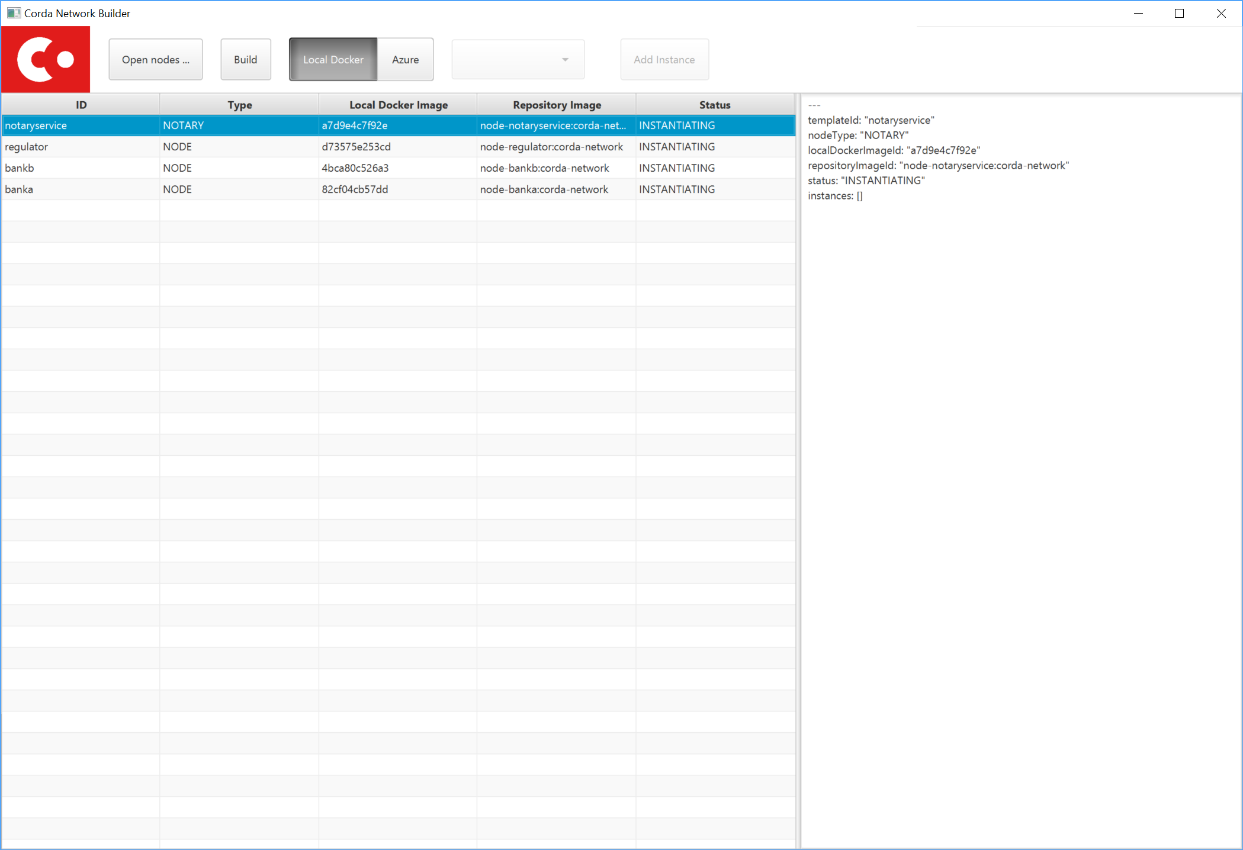This screenshot has width=1243, height=850.
Task: Sort table by Status column header
Action: tap(715, 105)
